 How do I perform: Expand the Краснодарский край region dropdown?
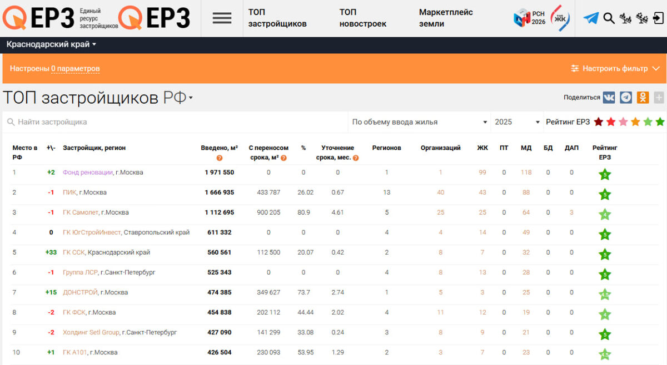[51, 44]
